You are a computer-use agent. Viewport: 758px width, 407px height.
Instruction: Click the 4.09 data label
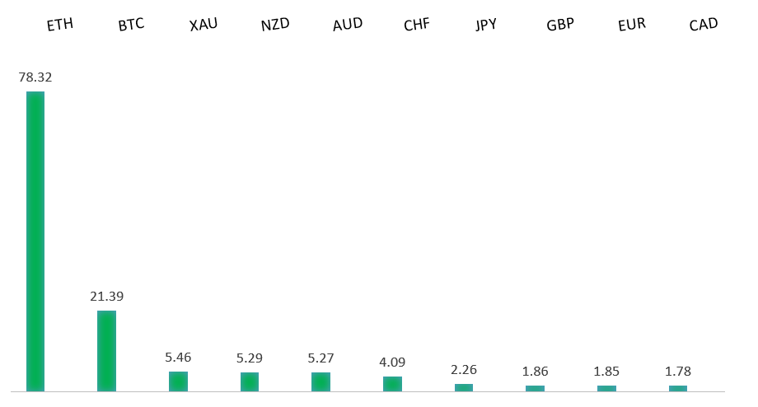pyautogui.click(x=392, y=362)
